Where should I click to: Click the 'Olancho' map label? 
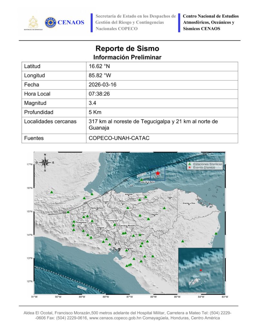point(154,214)
